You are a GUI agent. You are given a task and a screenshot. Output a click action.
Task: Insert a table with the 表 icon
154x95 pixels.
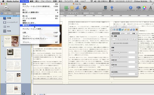click(x=72, y=8)
